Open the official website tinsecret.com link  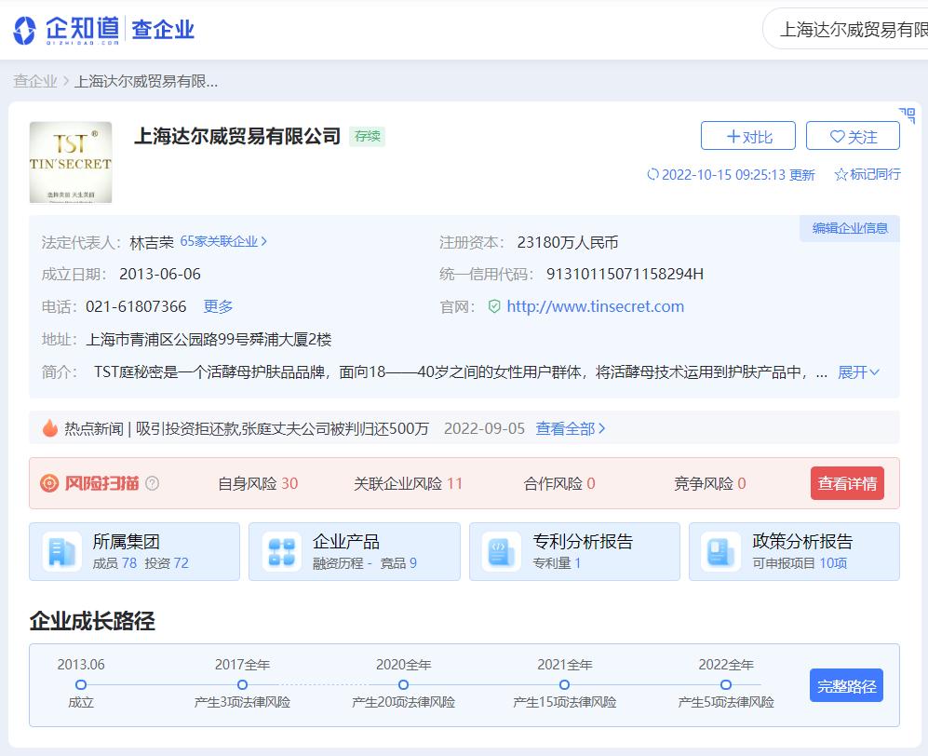click(596, 306)
